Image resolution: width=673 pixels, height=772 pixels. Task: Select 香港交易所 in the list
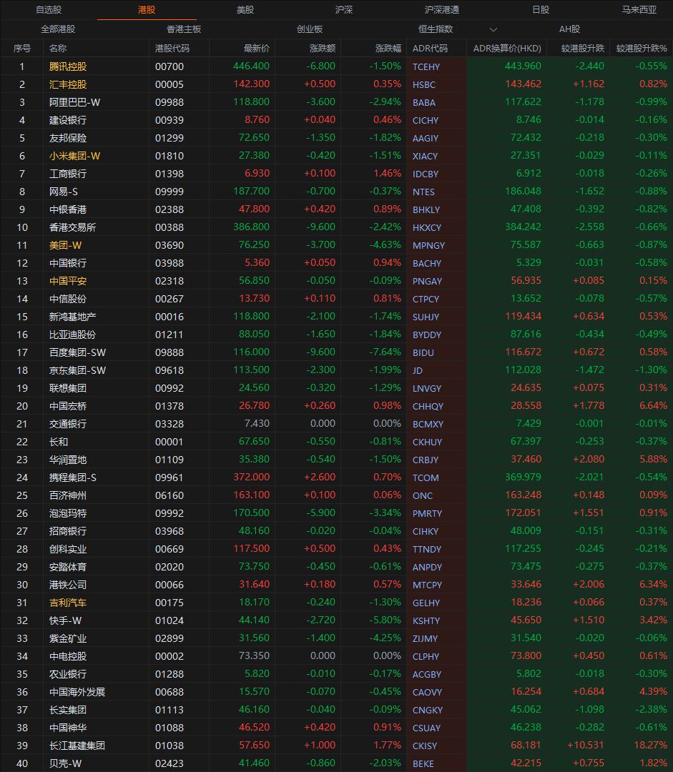coord(72,227)
